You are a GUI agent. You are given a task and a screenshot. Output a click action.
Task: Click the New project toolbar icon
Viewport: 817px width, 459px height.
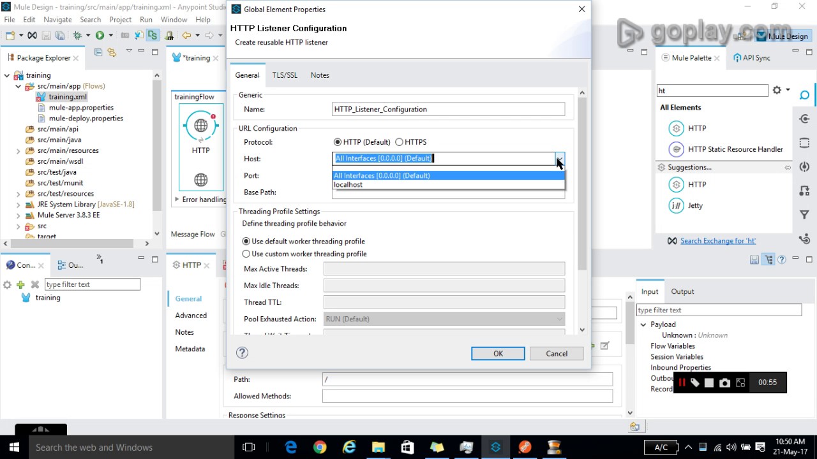(x=11, y=36)
